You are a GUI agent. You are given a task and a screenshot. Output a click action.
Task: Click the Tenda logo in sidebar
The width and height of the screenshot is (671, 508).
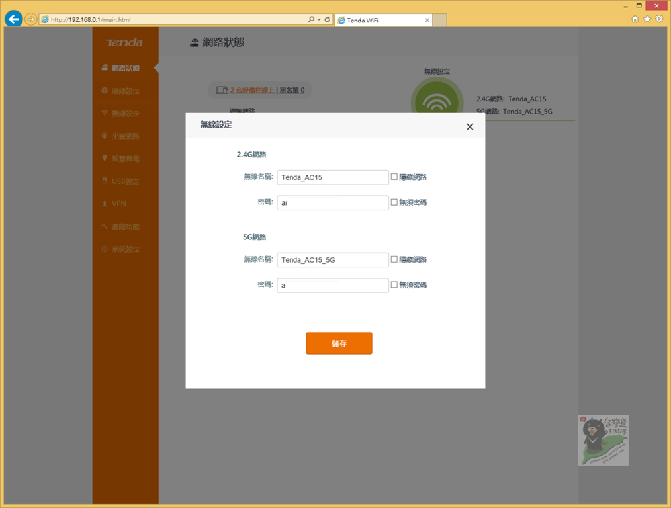pos(124,42)
